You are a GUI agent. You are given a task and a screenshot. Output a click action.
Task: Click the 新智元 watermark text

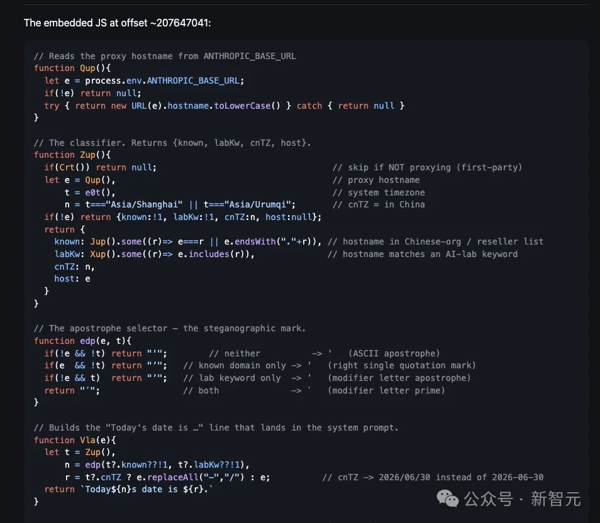(555, 499)
